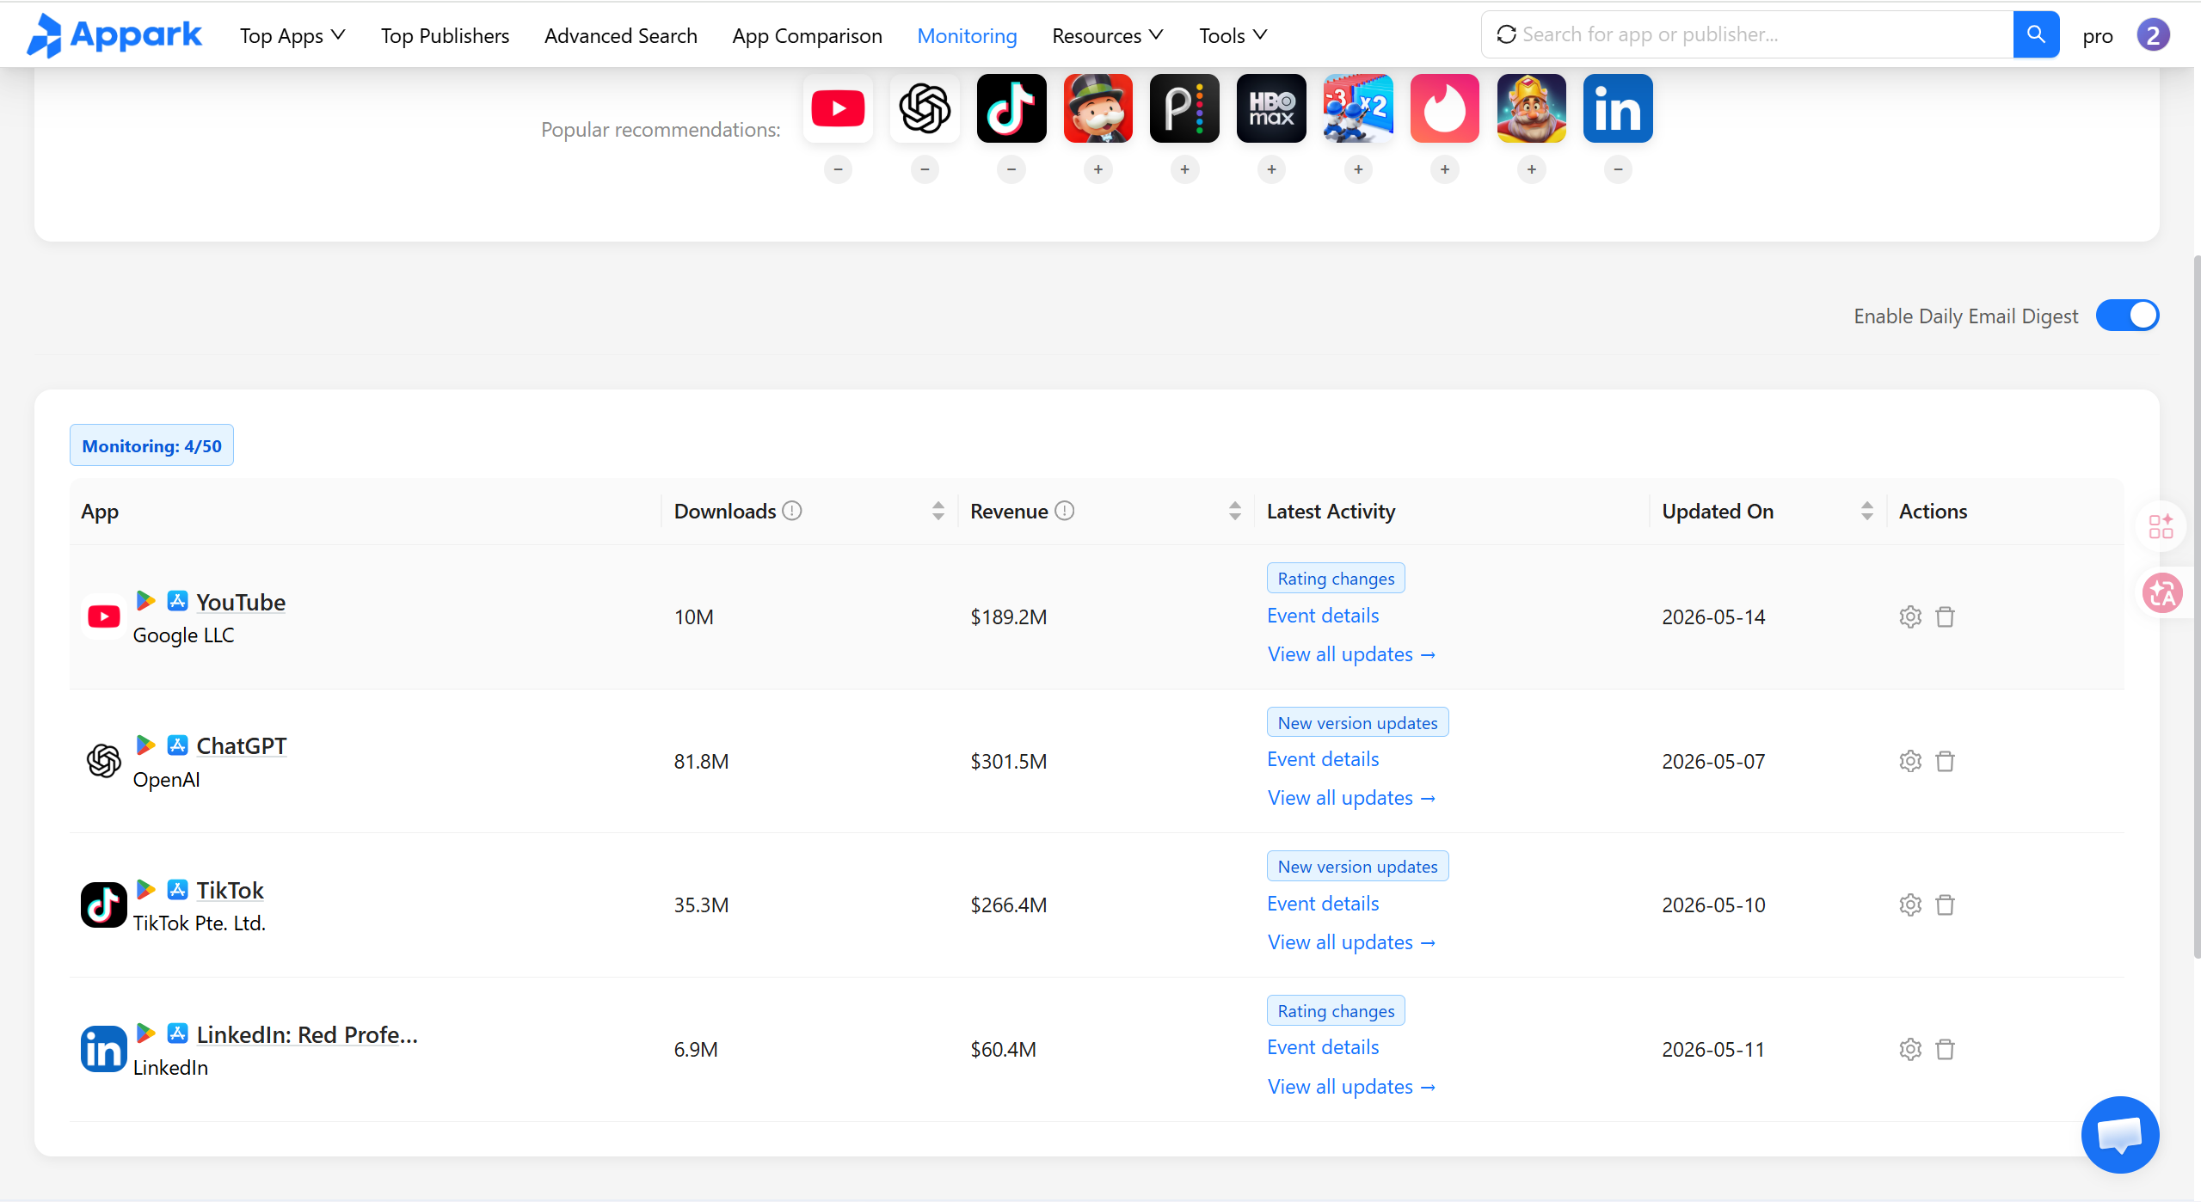Click Tinder flame icon in recommendations
Image resolution: width=2201 pixels, height=1202 pixels.
pyautogui.click(x=1445, y=108)
